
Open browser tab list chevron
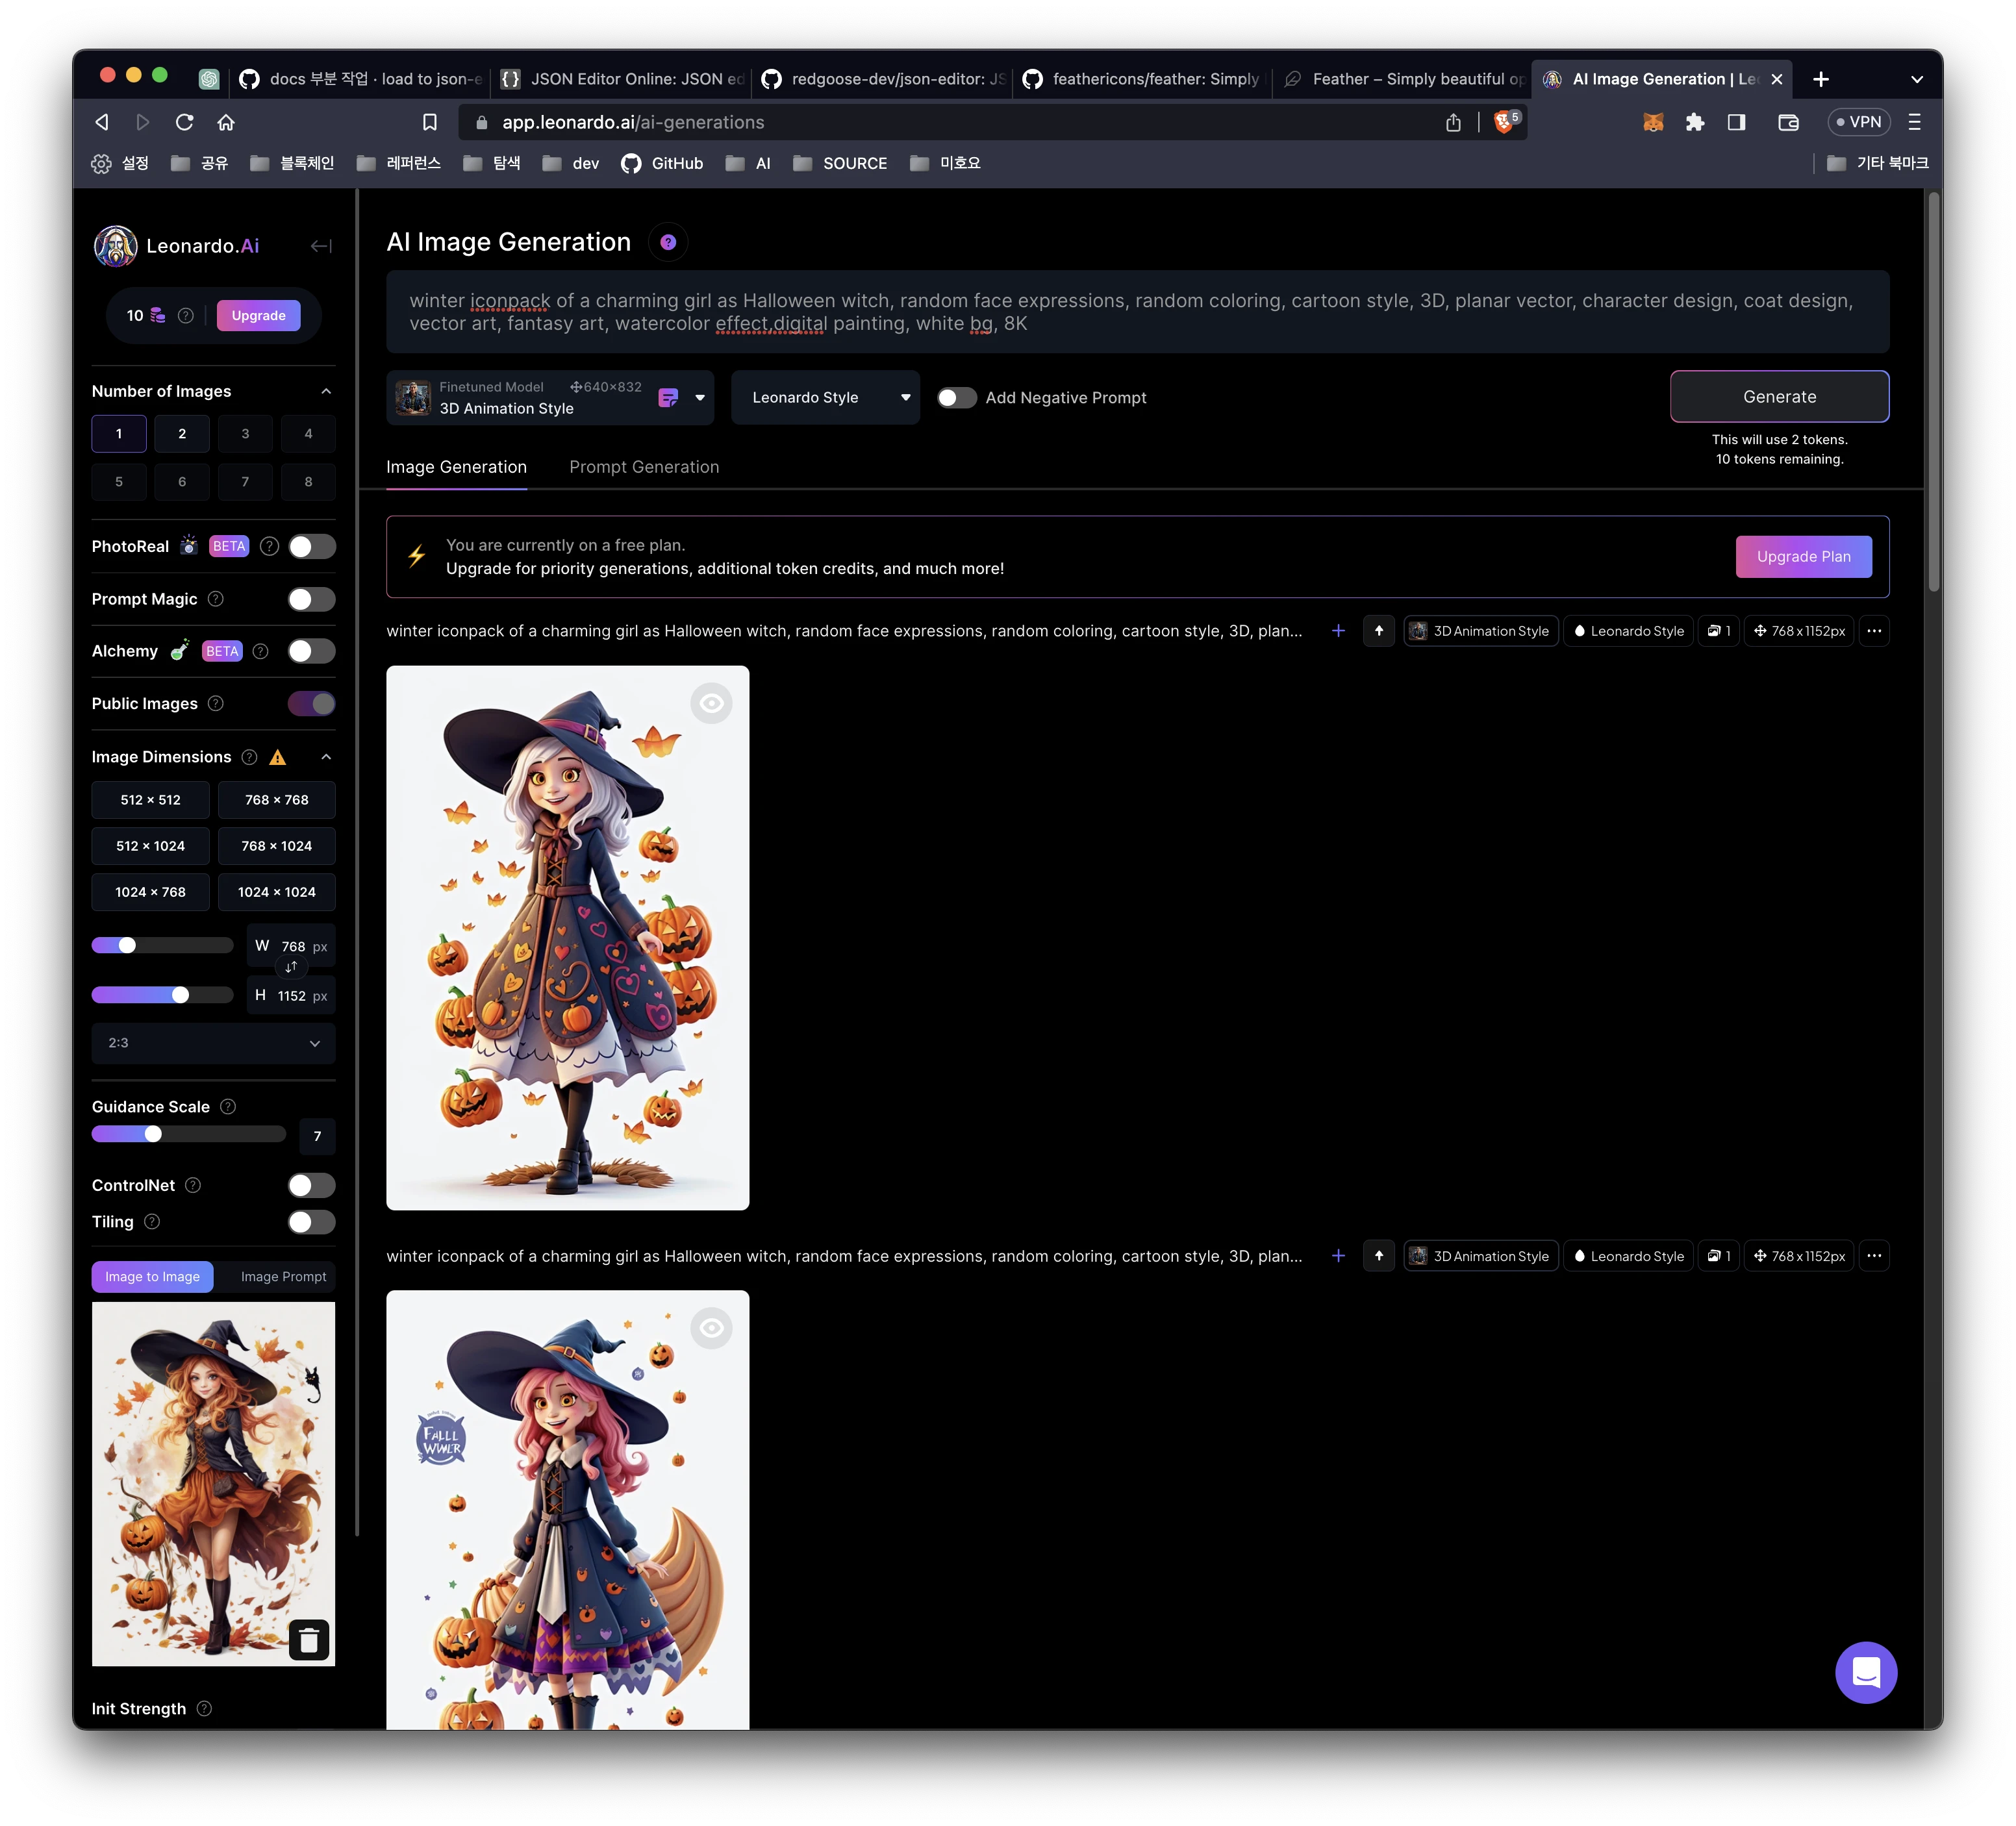[x=1916, y=79]
